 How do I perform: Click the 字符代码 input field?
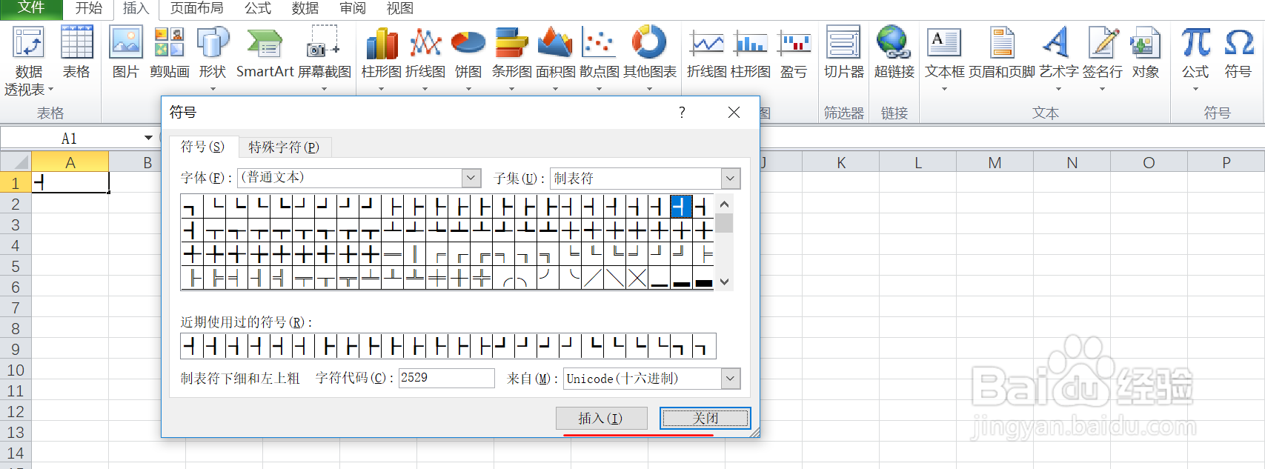point(447,378)
